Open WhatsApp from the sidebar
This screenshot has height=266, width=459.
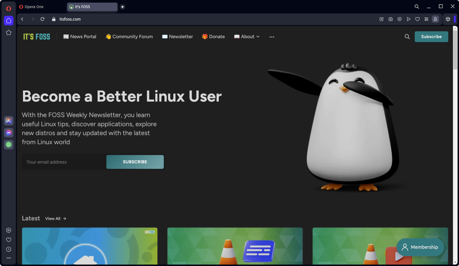[x=8, y=144]
